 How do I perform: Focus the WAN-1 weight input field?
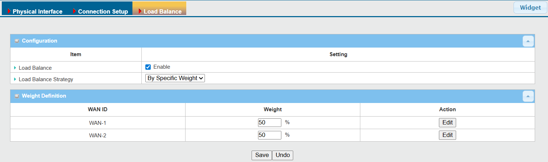(x=269, y=123)
